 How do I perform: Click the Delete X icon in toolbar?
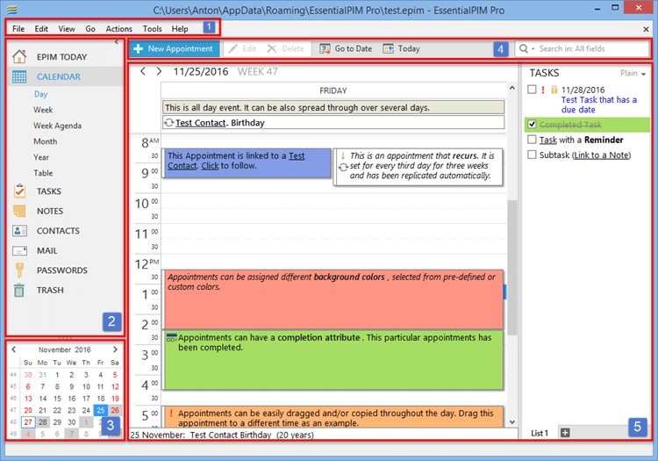click(x=271, y=48)
